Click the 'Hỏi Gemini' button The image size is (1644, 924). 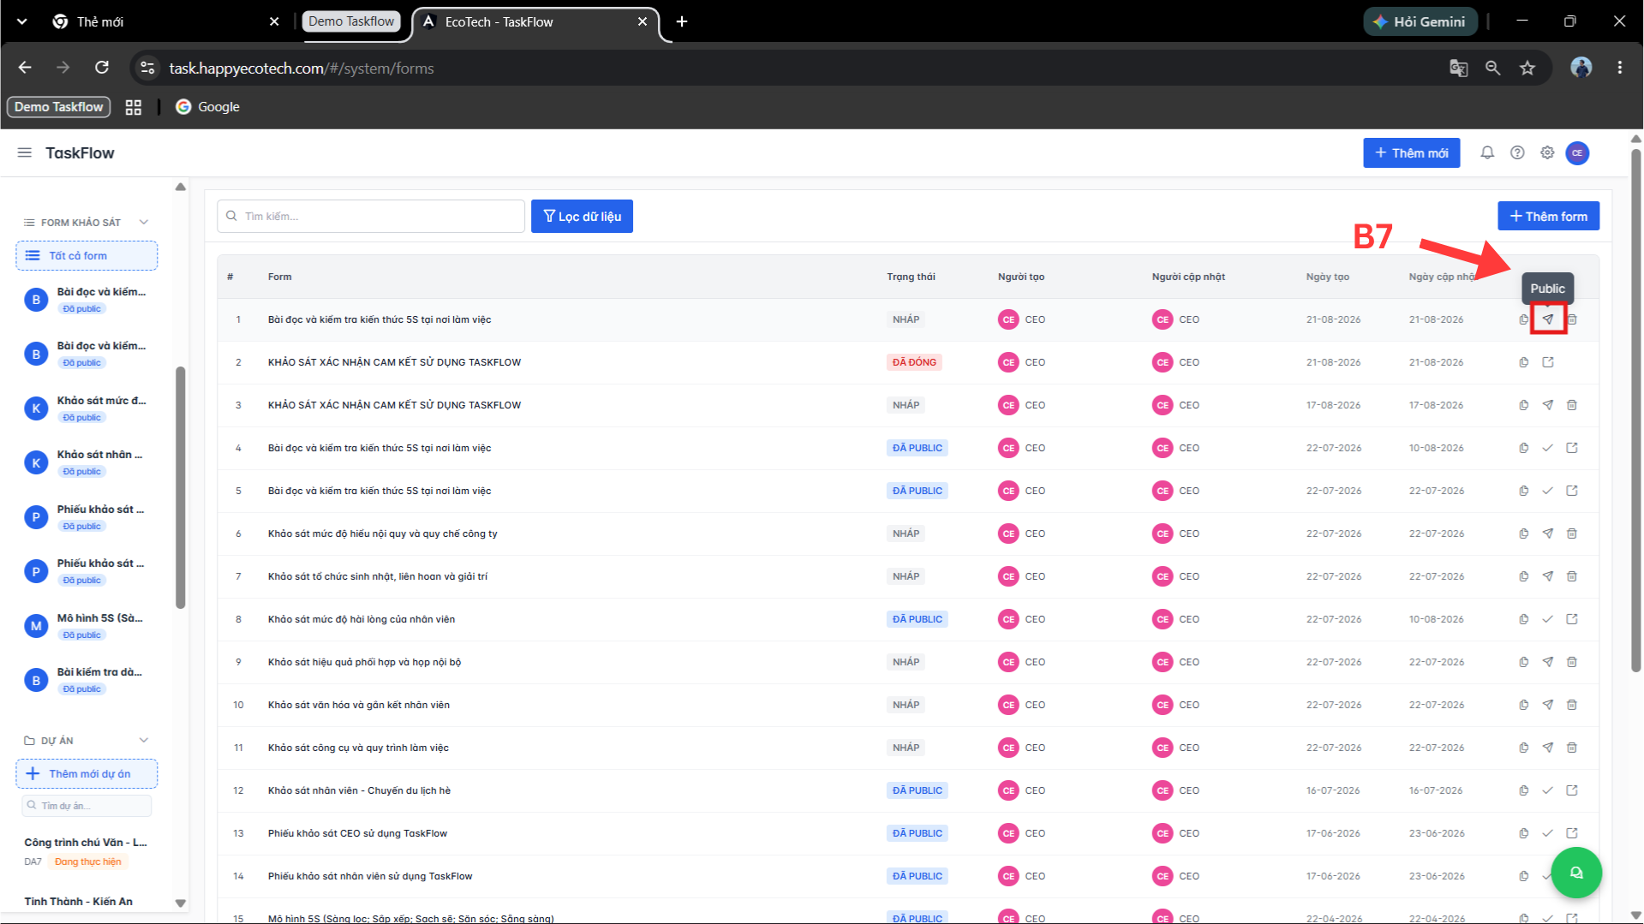tap(1420, 21)
